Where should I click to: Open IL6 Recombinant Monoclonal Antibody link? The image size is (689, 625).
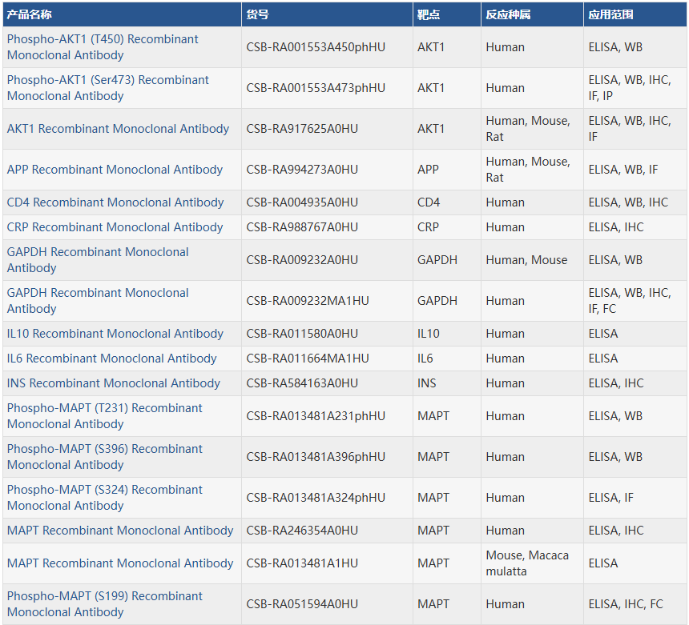point(111,359)
